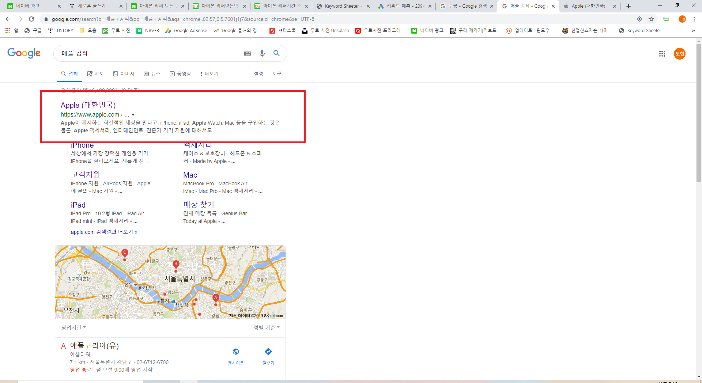Screen dimensions: 702x383
Task: Open the Seoul map thumbnail
Action: [170, 282]
